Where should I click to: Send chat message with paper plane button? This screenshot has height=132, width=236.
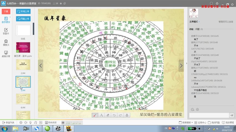pos(232,115)
